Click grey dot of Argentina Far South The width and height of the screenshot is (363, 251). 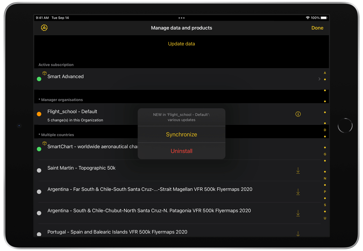[x=39, y=192]
